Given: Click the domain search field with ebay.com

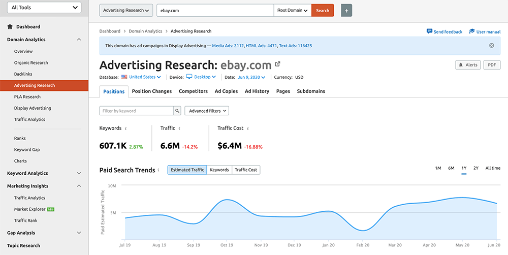Looking at the screenshot, I should click(215, 10).
